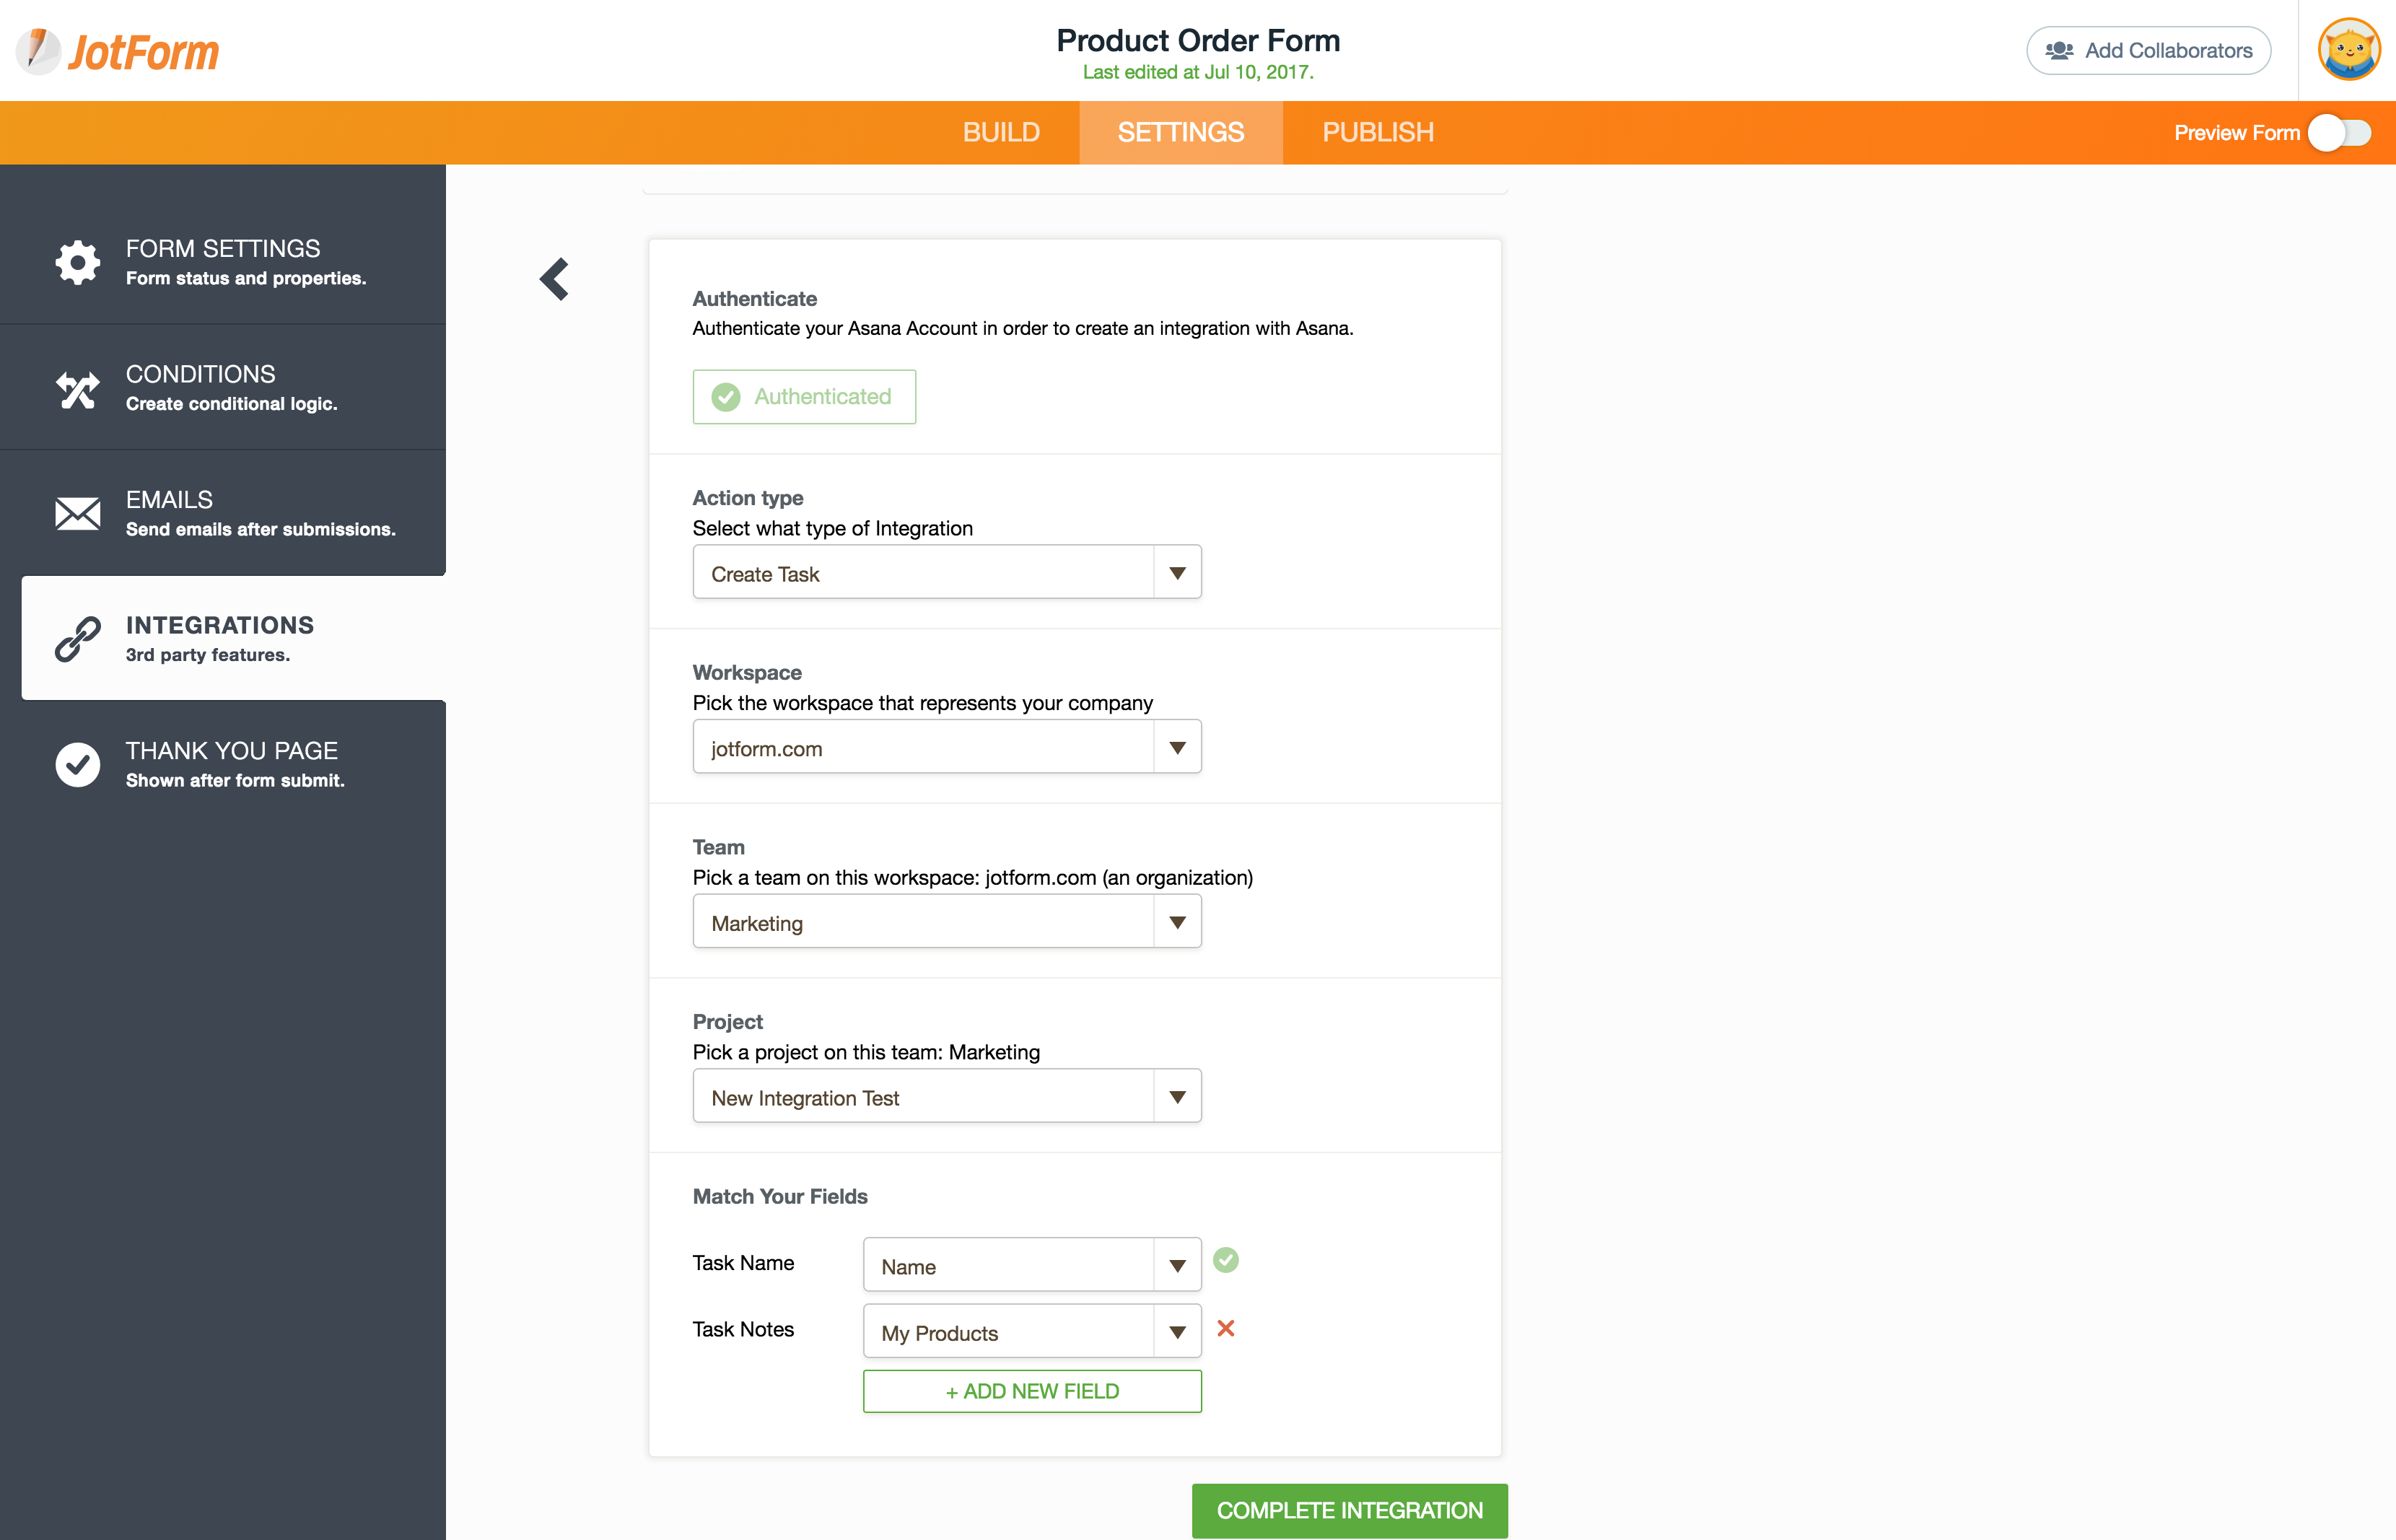Click the Task Name label
Image resolution: width=2396 pixels, height=1540 pixels.
tap(743, 1263)
